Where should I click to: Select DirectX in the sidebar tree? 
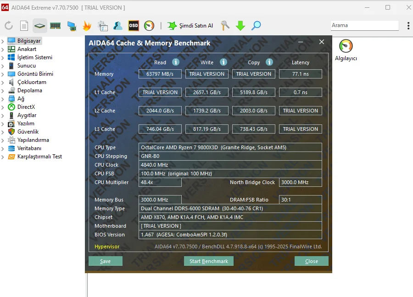point(26,107)
